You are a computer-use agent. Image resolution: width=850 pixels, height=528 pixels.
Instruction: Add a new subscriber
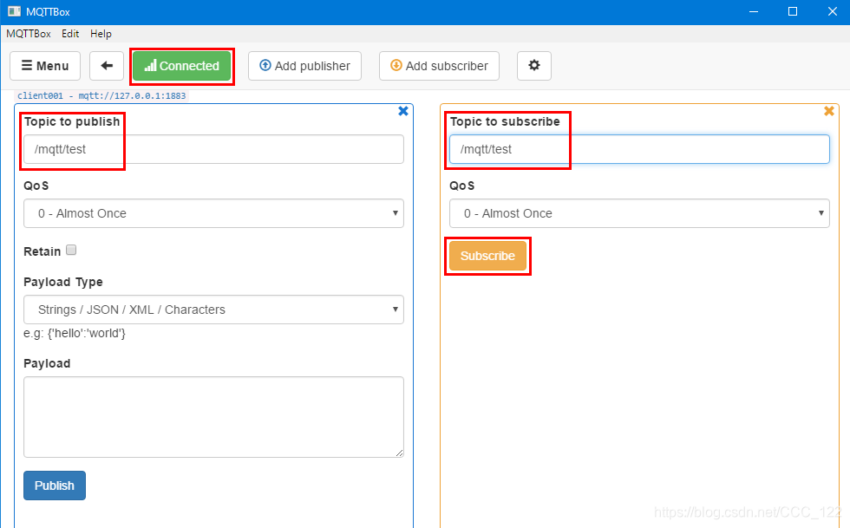click(439, 66)
